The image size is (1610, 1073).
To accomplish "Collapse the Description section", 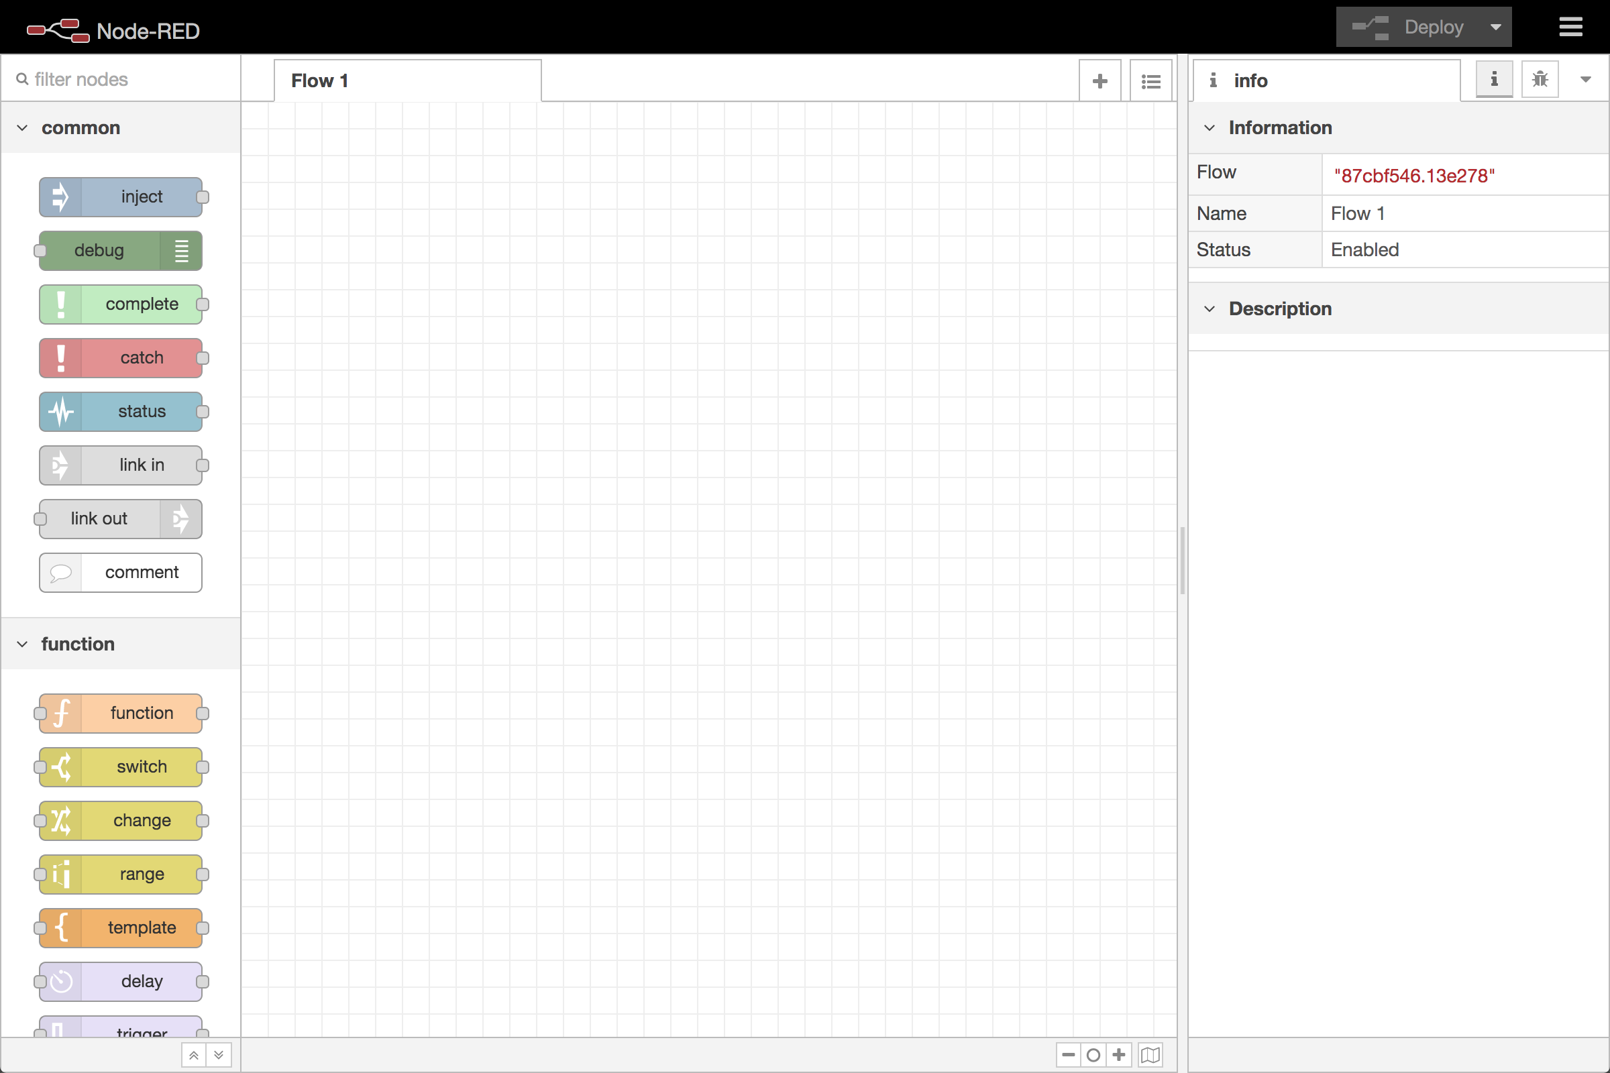I will pyautogui.click(x=1399, y=308).
